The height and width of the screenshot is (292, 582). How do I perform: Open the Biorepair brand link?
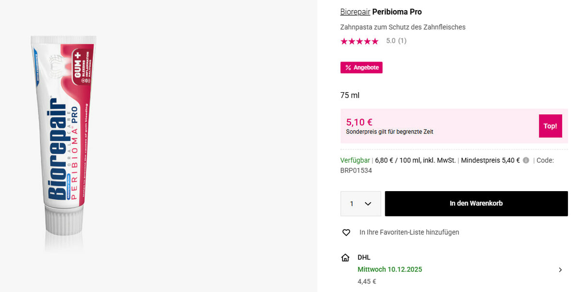pos(355,12)
